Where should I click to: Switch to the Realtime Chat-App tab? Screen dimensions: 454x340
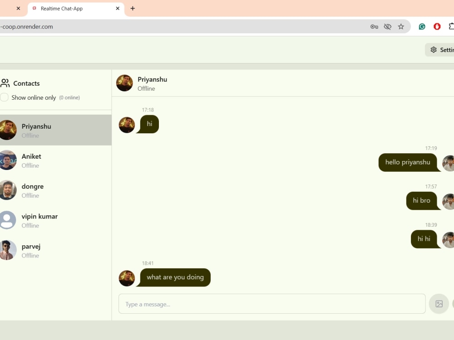[x=76, y=9]
